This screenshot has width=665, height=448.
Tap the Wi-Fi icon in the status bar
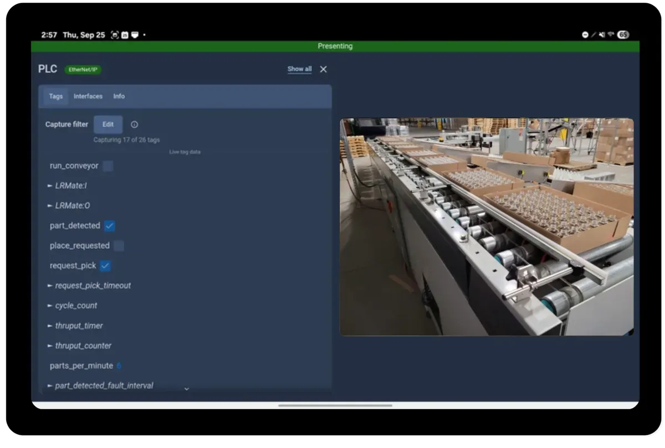coord(611,34)
